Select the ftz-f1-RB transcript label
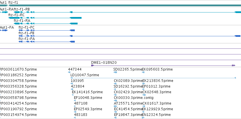Image resolution: width=241 pixels, height=119 pixels. click(x=22, y=9)
